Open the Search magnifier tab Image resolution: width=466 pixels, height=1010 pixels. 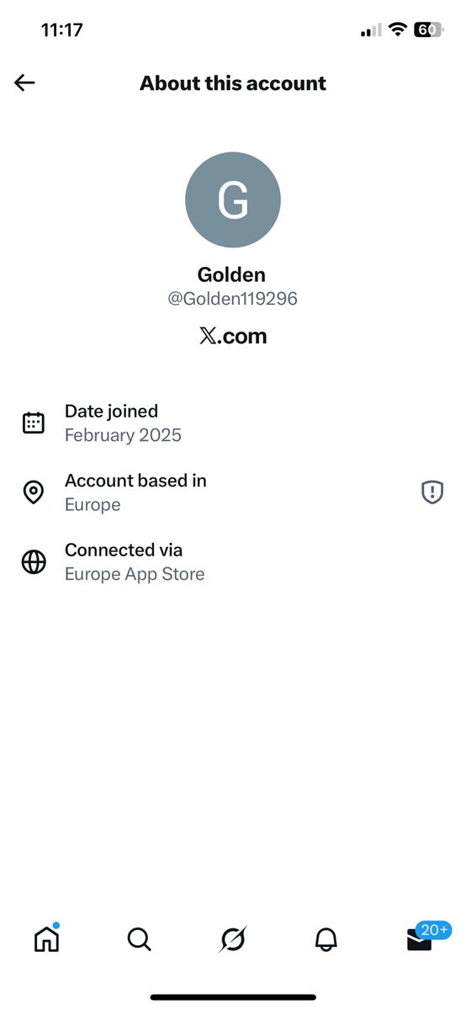(140, 938)
